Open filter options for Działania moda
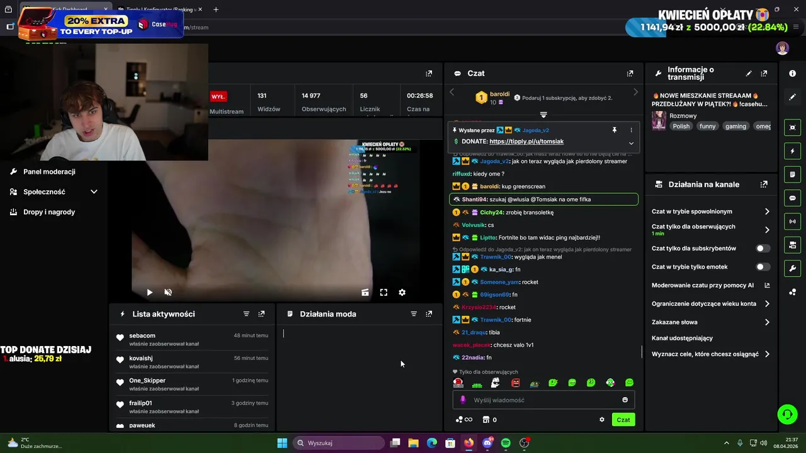806x453 pixels. [x=414, y=314]
